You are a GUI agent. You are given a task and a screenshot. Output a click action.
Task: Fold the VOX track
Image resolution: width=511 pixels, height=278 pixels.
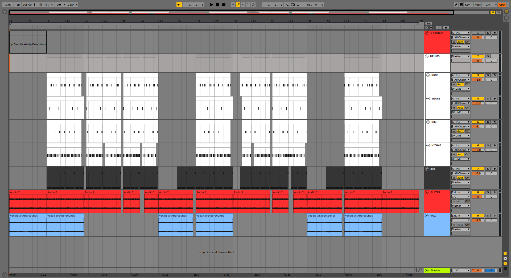point(427,215)
